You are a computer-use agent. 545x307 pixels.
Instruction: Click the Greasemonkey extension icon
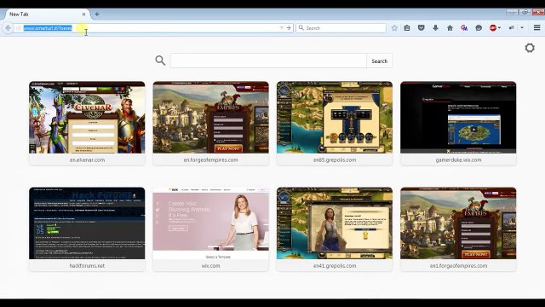coord(464,28)
